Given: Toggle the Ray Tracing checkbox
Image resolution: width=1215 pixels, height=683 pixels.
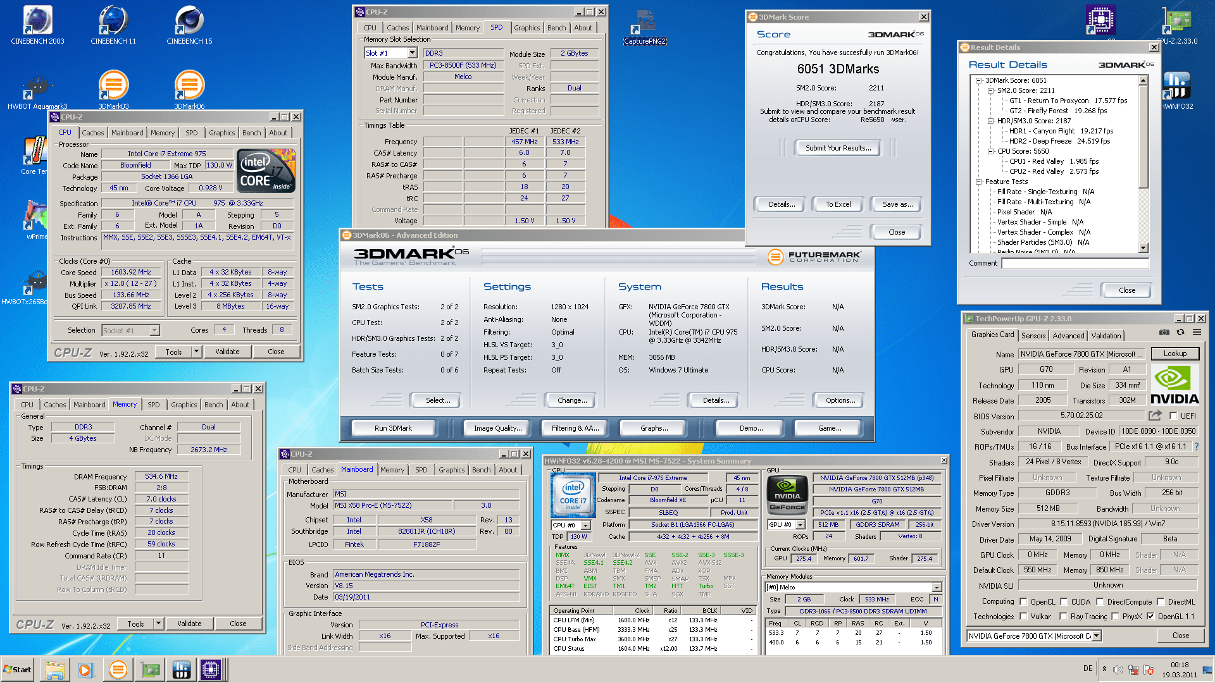Looking at the screenshot, I should tap(1064, 617).
